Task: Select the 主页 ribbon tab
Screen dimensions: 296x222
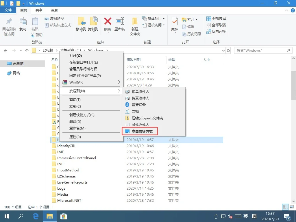Action: [24, 10]
